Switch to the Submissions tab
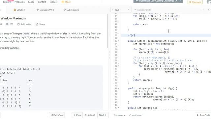Image resolution: width=211 pixels, height=119 pixels. coord(71,10)
